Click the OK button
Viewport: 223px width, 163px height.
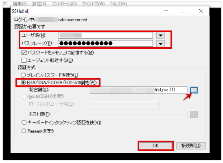coord(155,146)
